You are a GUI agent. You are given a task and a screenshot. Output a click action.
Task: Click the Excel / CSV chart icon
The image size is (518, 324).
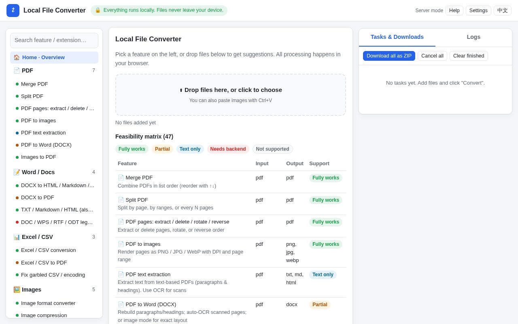(x=17, y=237)
